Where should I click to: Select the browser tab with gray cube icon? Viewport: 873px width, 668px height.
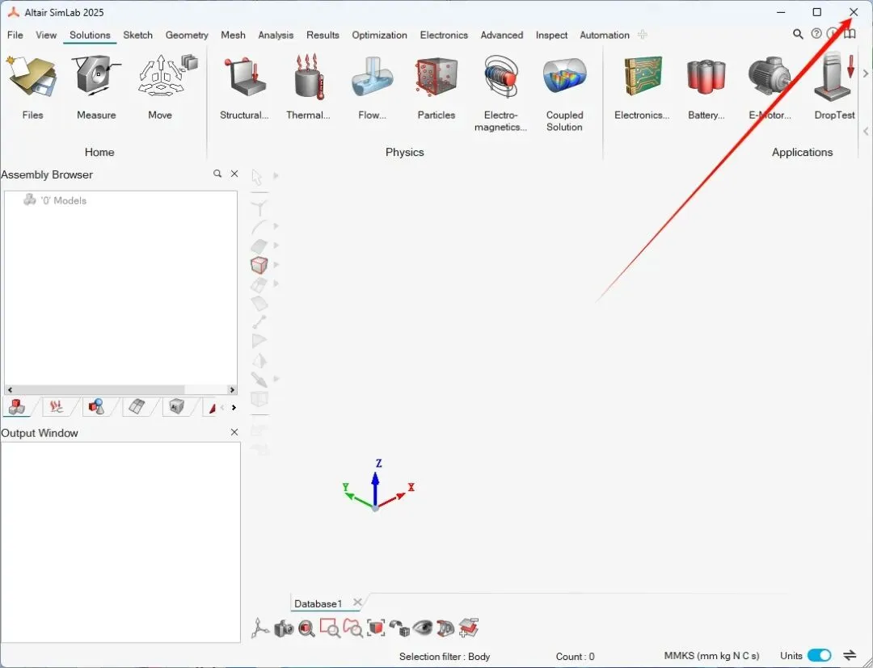click(x=176, y=407)
